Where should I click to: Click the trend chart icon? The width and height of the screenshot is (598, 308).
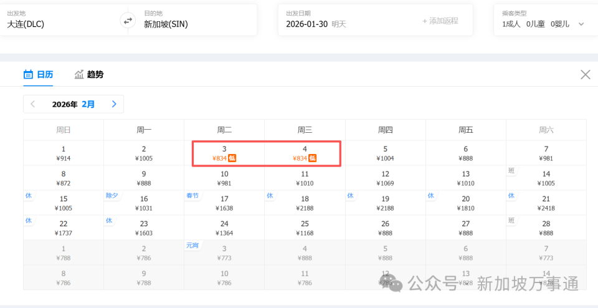(x=79, y=75)
